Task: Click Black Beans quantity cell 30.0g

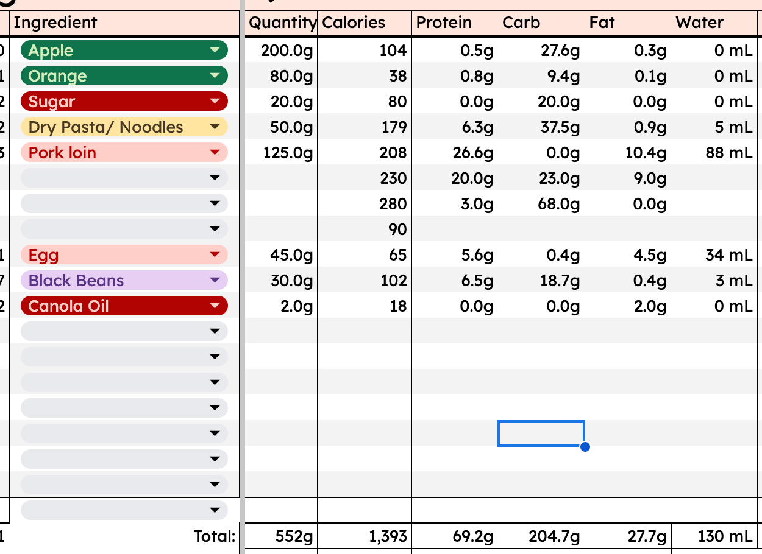Action: pyautogui.click(x=281, y=281)
